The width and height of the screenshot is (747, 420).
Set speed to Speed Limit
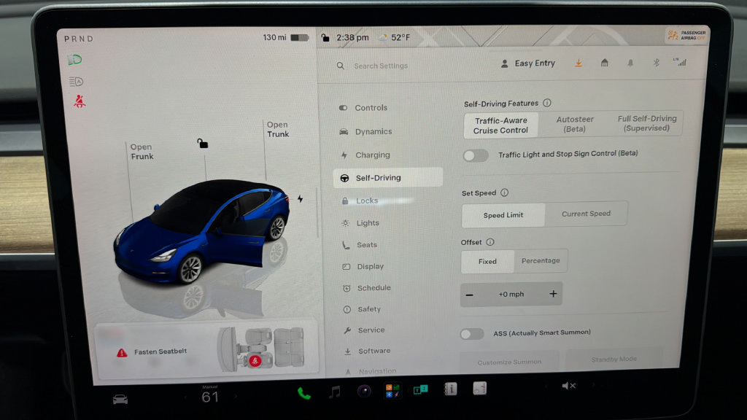503,215
